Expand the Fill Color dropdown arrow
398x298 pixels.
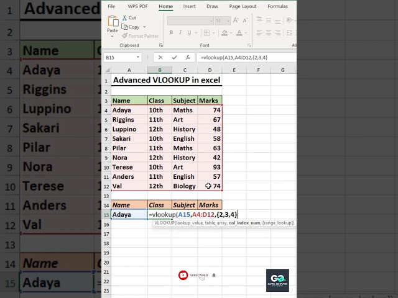click(231, 33)
